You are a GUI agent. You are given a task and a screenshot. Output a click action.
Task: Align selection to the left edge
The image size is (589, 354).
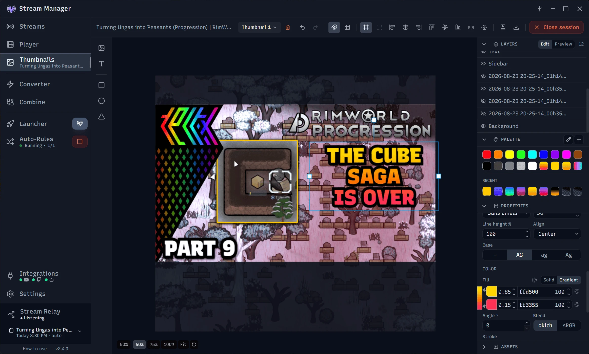click(x=392, y=27)
